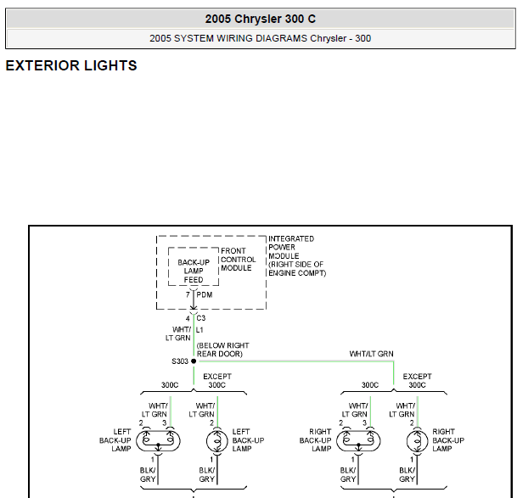
Task: Click the "WHT/LT GRN" label on horizontal wire
Action: click(x=371, y=354)
